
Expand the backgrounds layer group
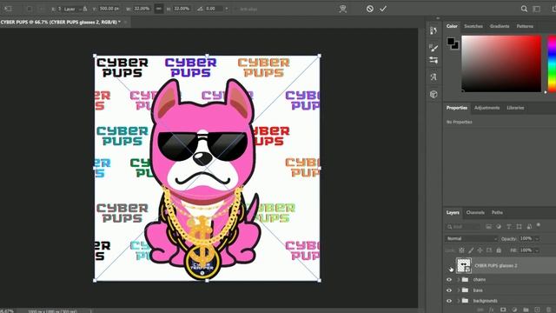(x=458, y=301)
